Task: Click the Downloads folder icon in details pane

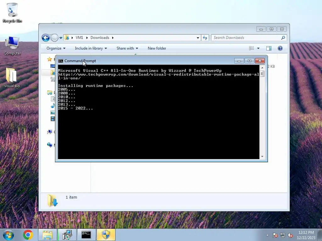Action: click(53, 201)
